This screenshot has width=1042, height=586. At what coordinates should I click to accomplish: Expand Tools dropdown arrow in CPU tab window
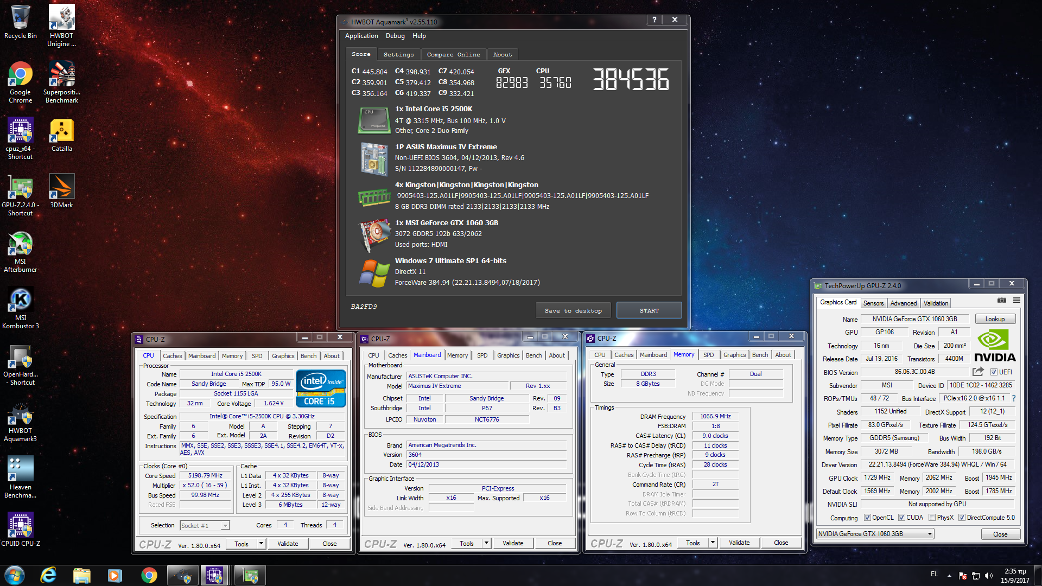pyautogui.click(x=261, y=544)
